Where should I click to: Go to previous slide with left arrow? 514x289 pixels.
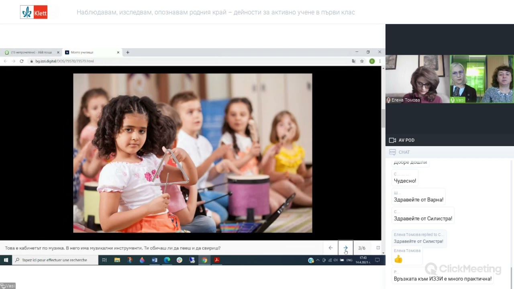coord(330,248)
